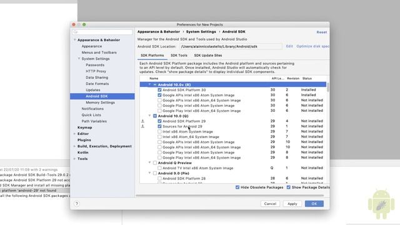Switch to SDK Tools tab
This screenshot has height=225, width=400.
(179, 56)
